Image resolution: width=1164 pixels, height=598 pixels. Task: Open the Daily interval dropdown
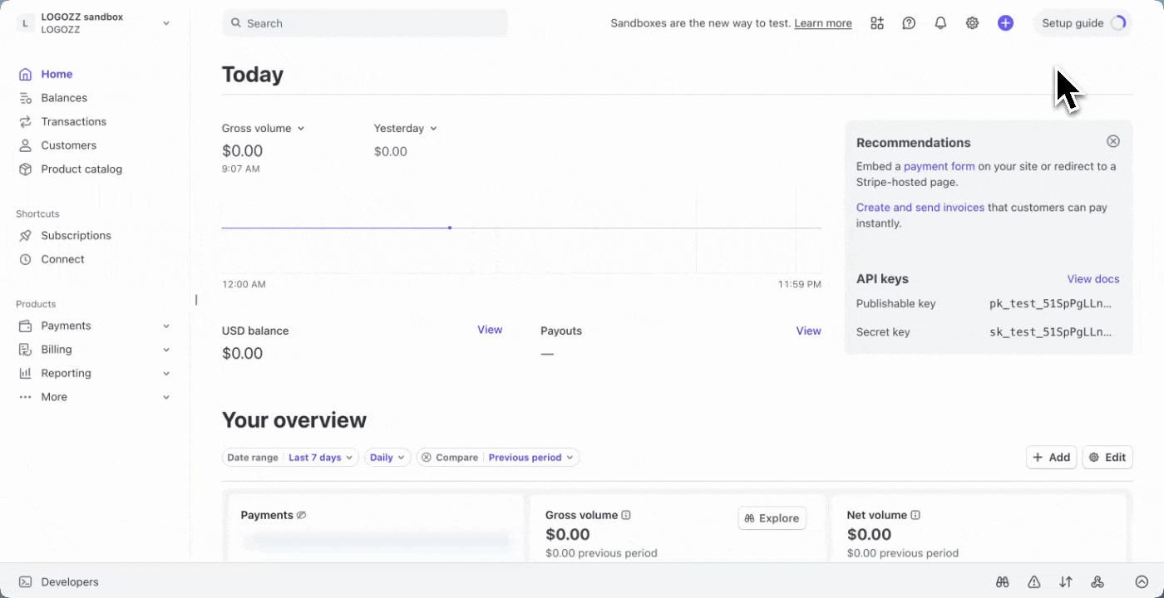[387, 458]
